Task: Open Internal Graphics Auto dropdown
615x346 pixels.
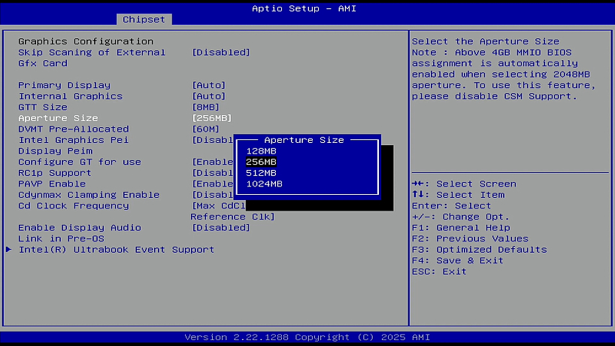Action: tap(208, 96)
